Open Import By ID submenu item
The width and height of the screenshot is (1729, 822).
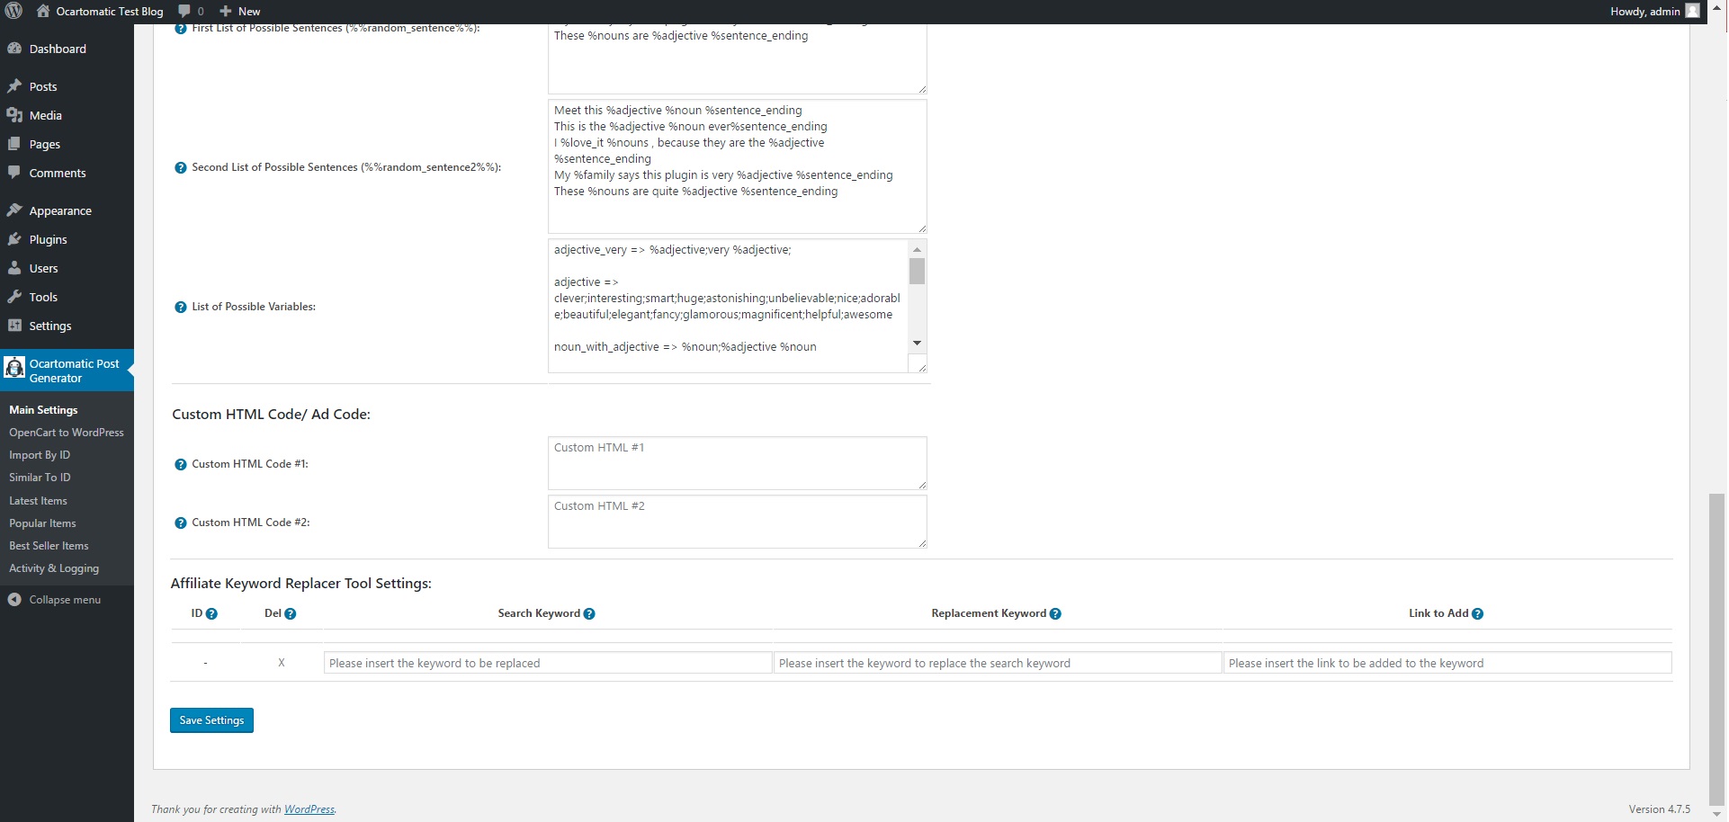(x=40, y=455)
